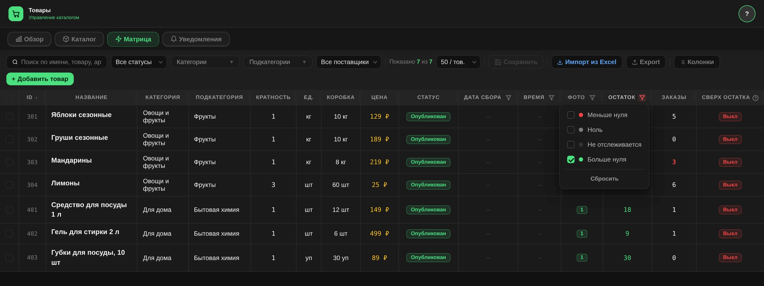
Task: Sort by the ID column arrow
Action: (x=37, y=98)
